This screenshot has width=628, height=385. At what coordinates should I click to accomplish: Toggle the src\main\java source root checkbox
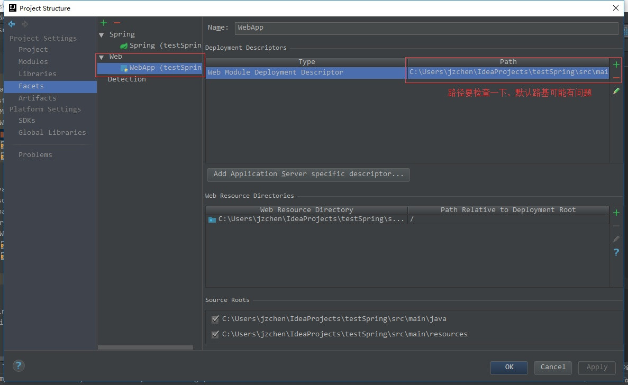215,319
